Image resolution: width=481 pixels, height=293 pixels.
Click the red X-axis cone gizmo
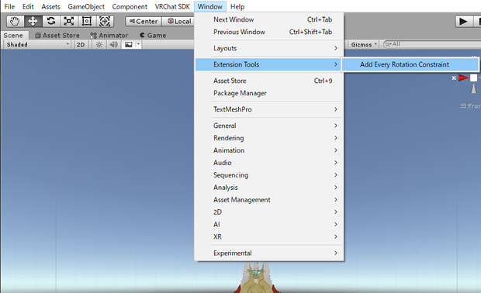[x=463, y=78]
